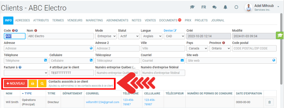Click the graduation cap training icon in header
The width and height of the screenshot is (284, 108).
pyautogui.click(x=192, y=7)
